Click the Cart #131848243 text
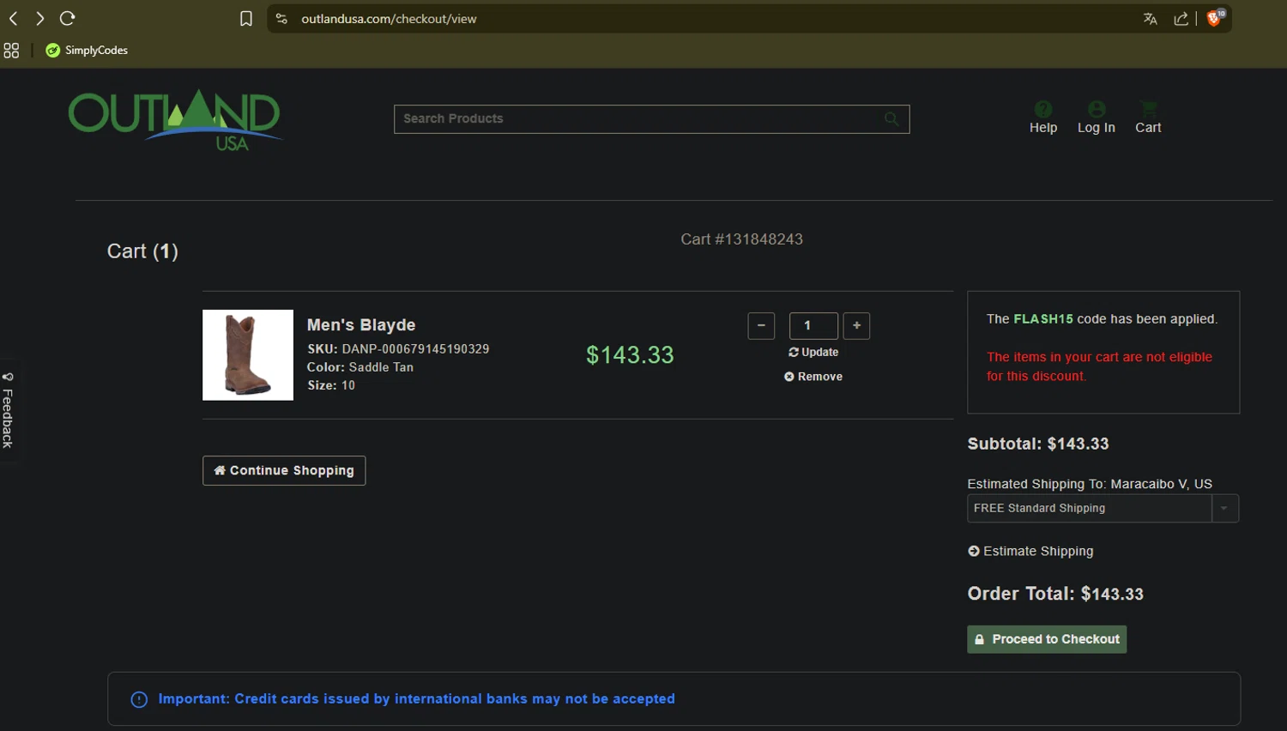Viewport: 1287px width, 731px height. 742,239
